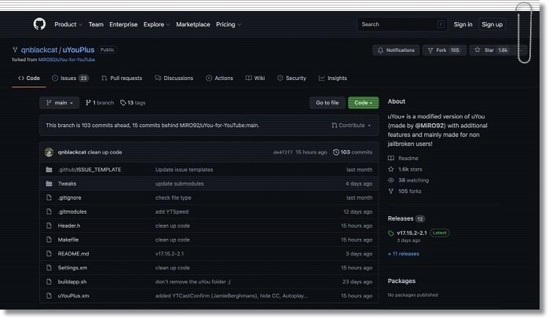Open Marketplace in the top navigation
Viewport: 549px width, 319px height.
(193, 24)
